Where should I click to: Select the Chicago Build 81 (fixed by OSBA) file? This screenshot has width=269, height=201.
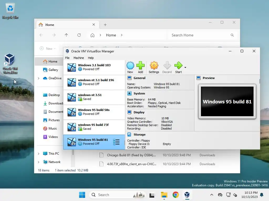click(132, 155)
